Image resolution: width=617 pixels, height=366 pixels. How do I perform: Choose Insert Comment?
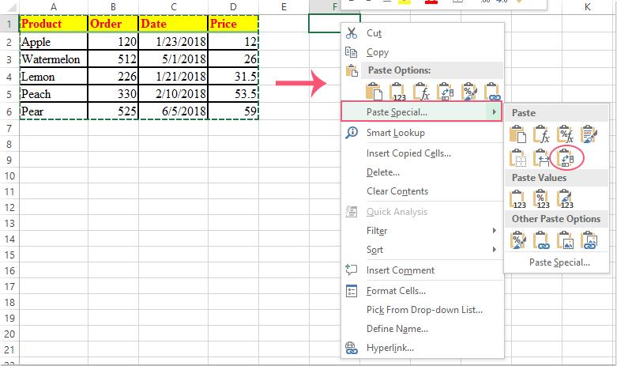click(423, 270)
